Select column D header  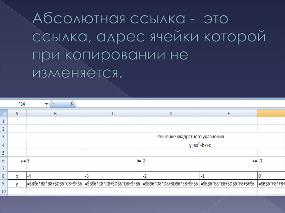point(171,114)
